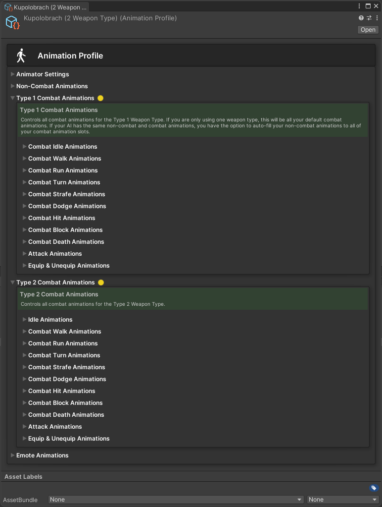Click the scriptable object asset icon
Screen dimensions: 382x507
pyautogui.click(x=12, y=23)
